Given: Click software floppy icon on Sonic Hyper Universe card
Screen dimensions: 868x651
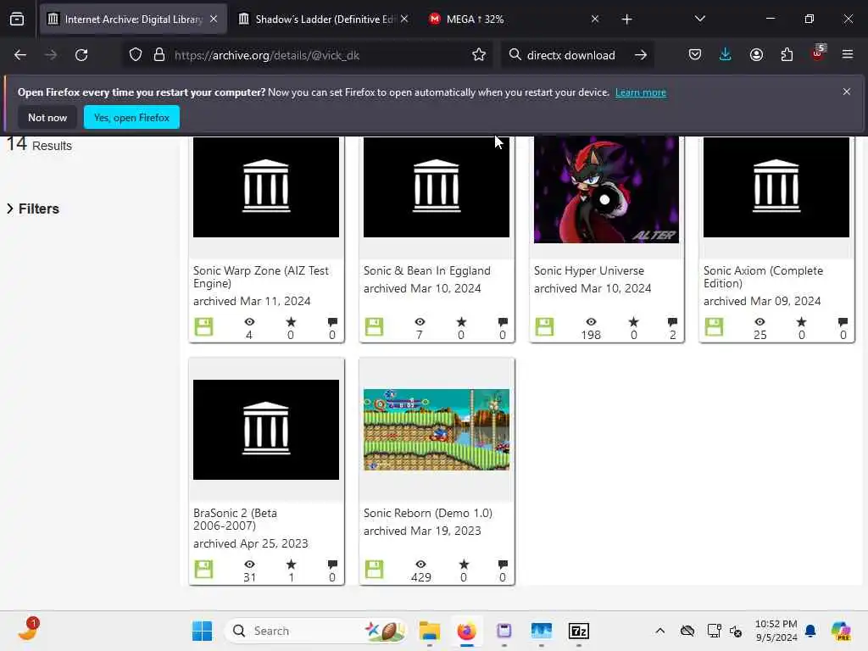Looking at the screenshot, I should pyautogui.click(x=544, y=326).
